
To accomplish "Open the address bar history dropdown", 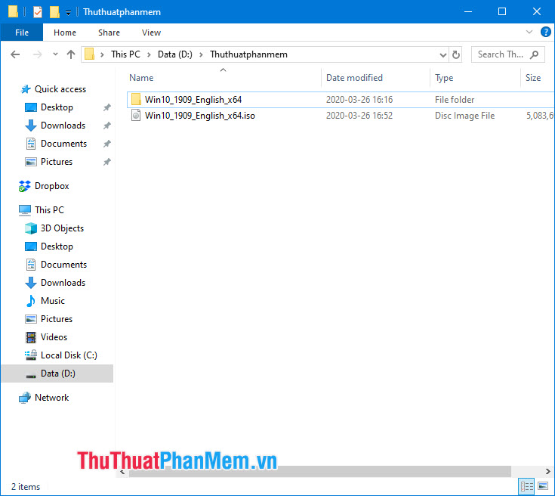I will click(x=442, y=55).
